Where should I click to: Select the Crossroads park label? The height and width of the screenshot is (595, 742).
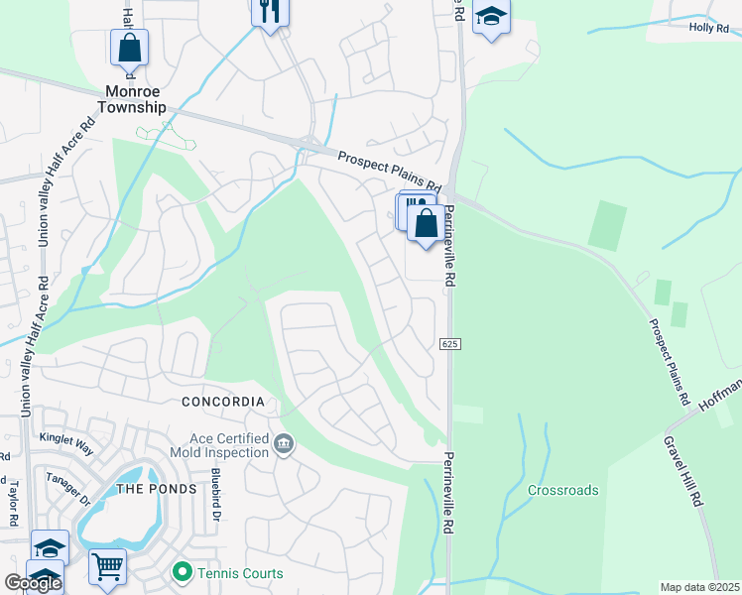(x=563, y=490)
